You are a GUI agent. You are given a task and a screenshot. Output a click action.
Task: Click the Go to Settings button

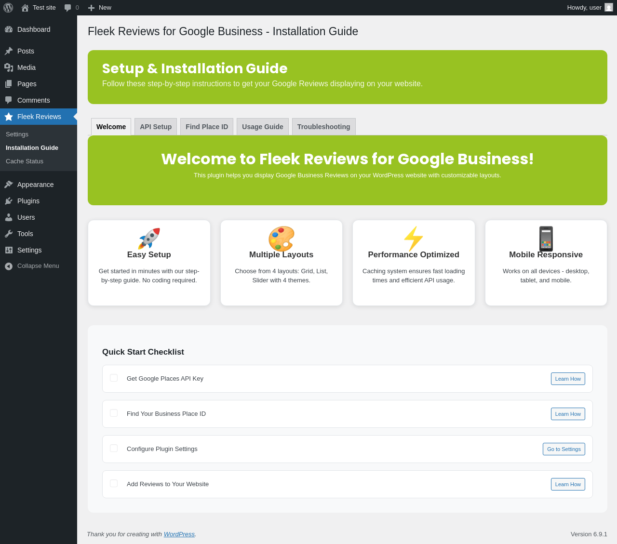(563, 449)
